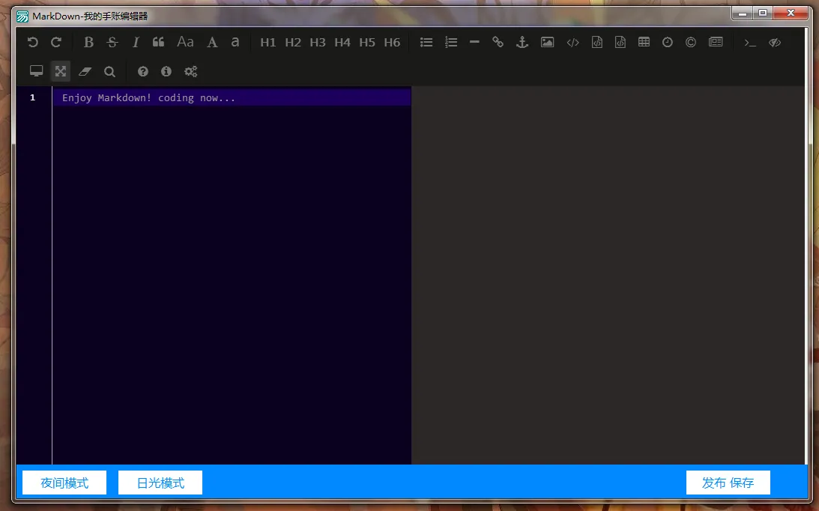Clear editor content with the eraser icon
This screenshot has height=511, width=819.
coord(85,72)
